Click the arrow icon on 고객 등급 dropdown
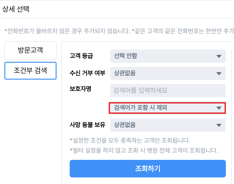Screen dimensions: 234x184 coord(219,56)
